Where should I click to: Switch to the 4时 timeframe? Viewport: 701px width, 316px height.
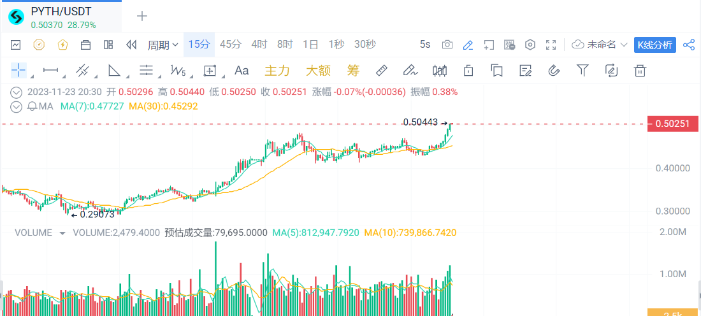[259, 45]
